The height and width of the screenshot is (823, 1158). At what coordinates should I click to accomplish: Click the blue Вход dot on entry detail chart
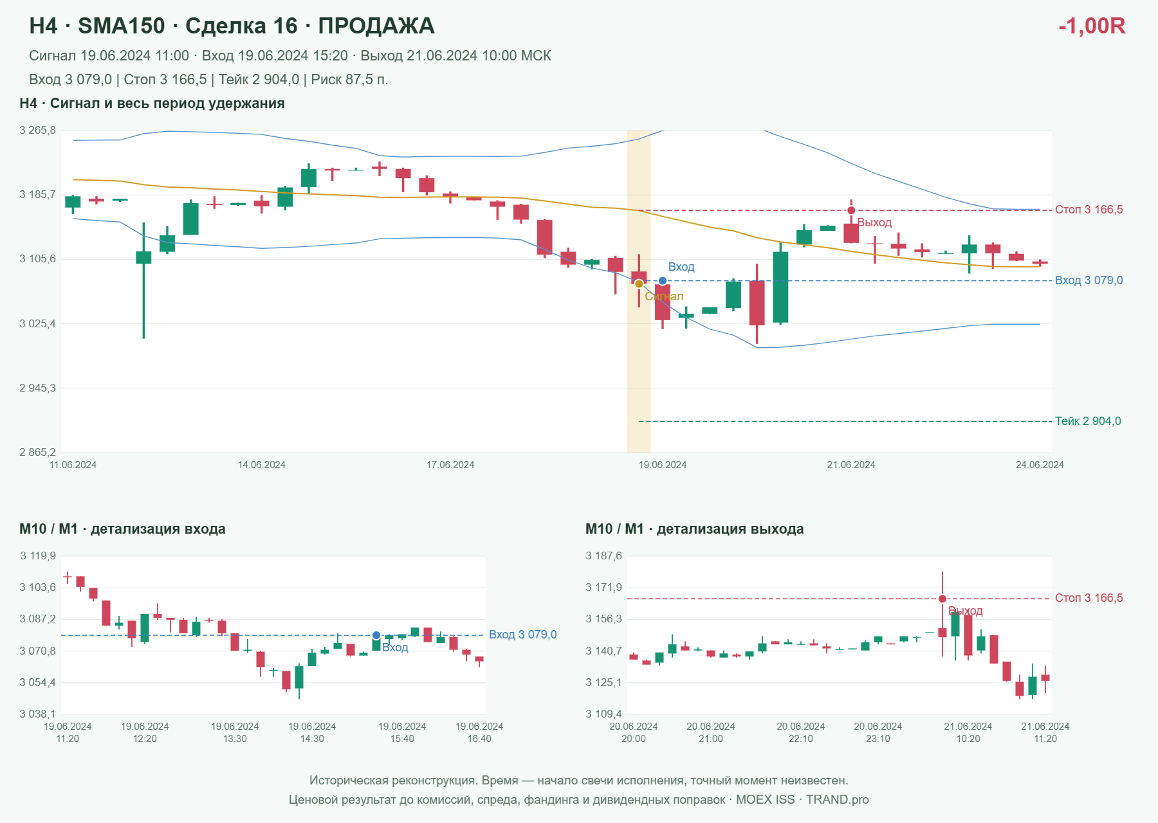[376, 635]
